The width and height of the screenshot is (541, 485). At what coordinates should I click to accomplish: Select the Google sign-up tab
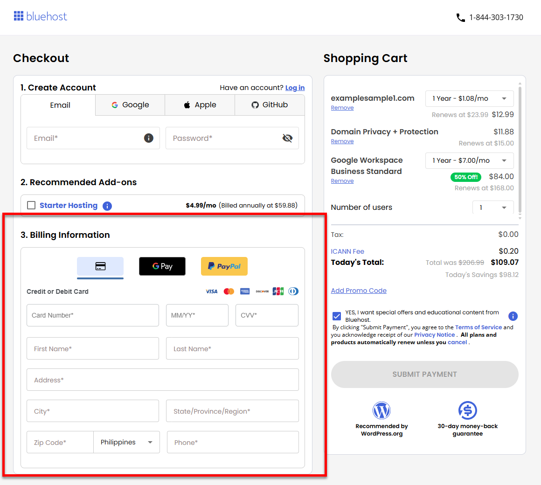point(131,105)
